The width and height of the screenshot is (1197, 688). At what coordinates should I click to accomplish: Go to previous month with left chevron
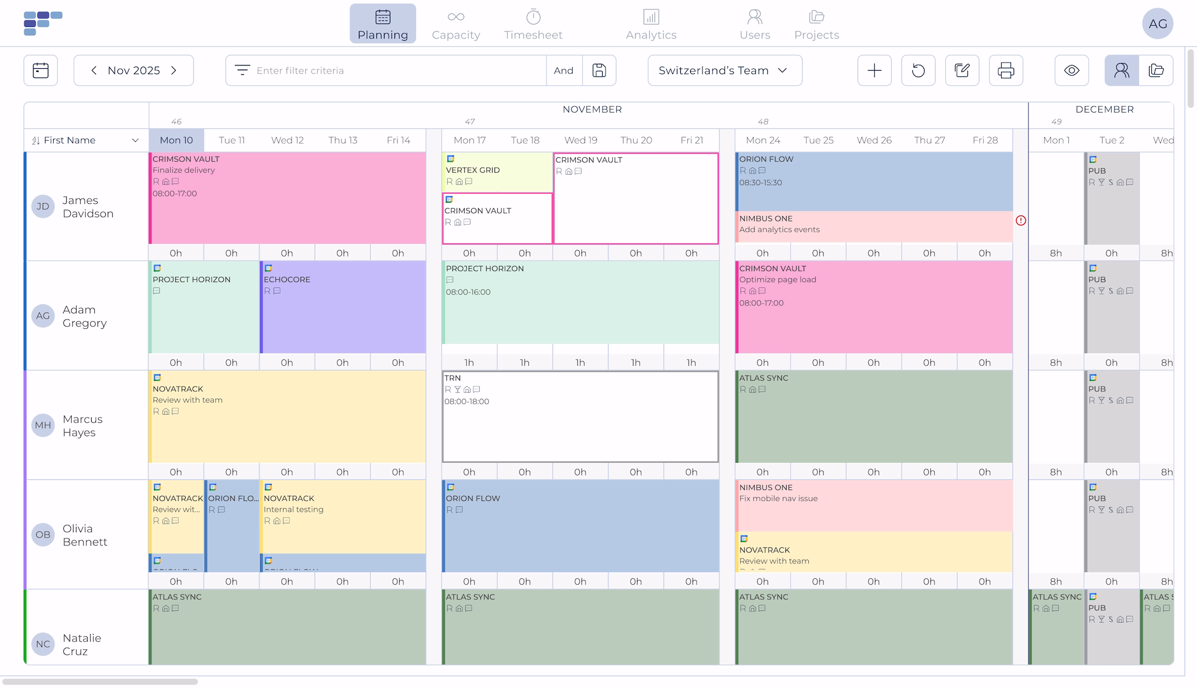click(94, 71)
